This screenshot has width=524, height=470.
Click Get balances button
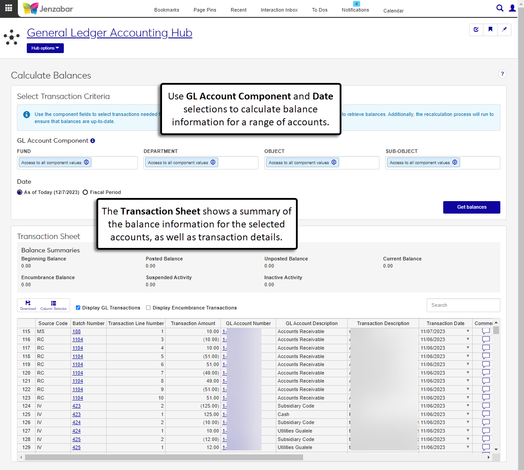(x=471, y=207)
